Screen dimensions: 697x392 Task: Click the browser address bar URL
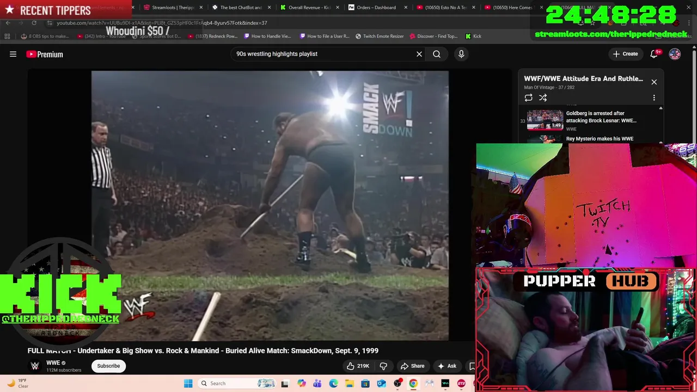pyautogui.click(x=162, y=23)
